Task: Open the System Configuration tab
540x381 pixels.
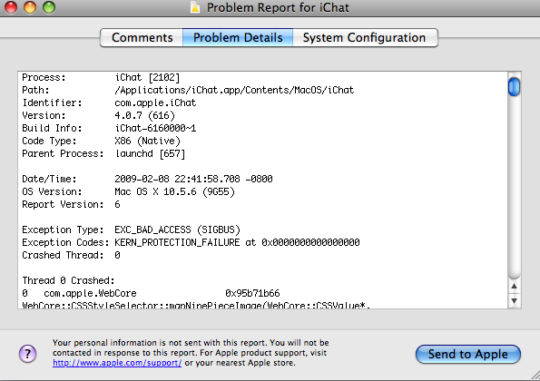Action: (365, 37)
